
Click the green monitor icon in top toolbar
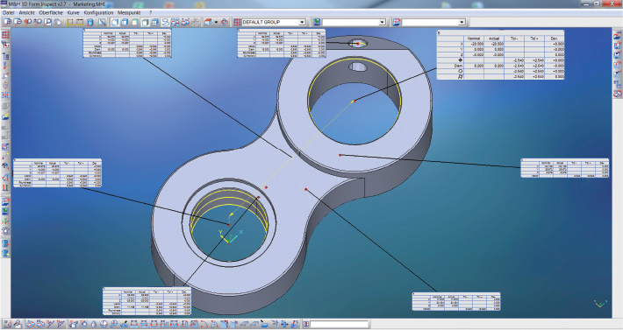317,22
